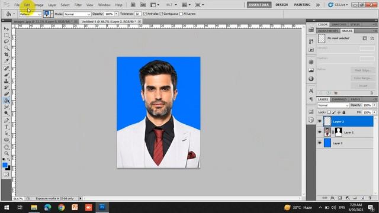
Task: Select the Dodge tool
Action: (x=7, y=113)
